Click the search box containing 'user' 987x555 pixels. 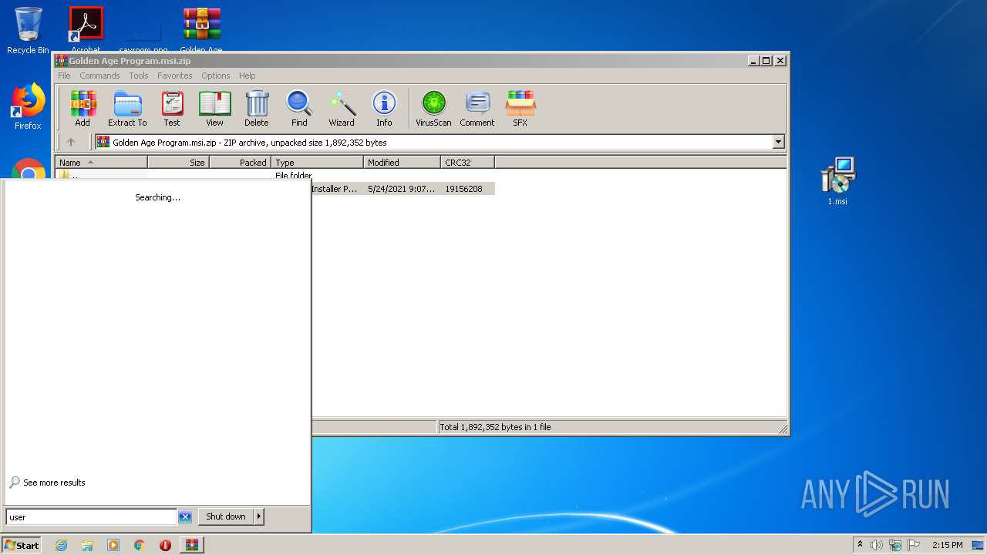[x=91, y=517]
